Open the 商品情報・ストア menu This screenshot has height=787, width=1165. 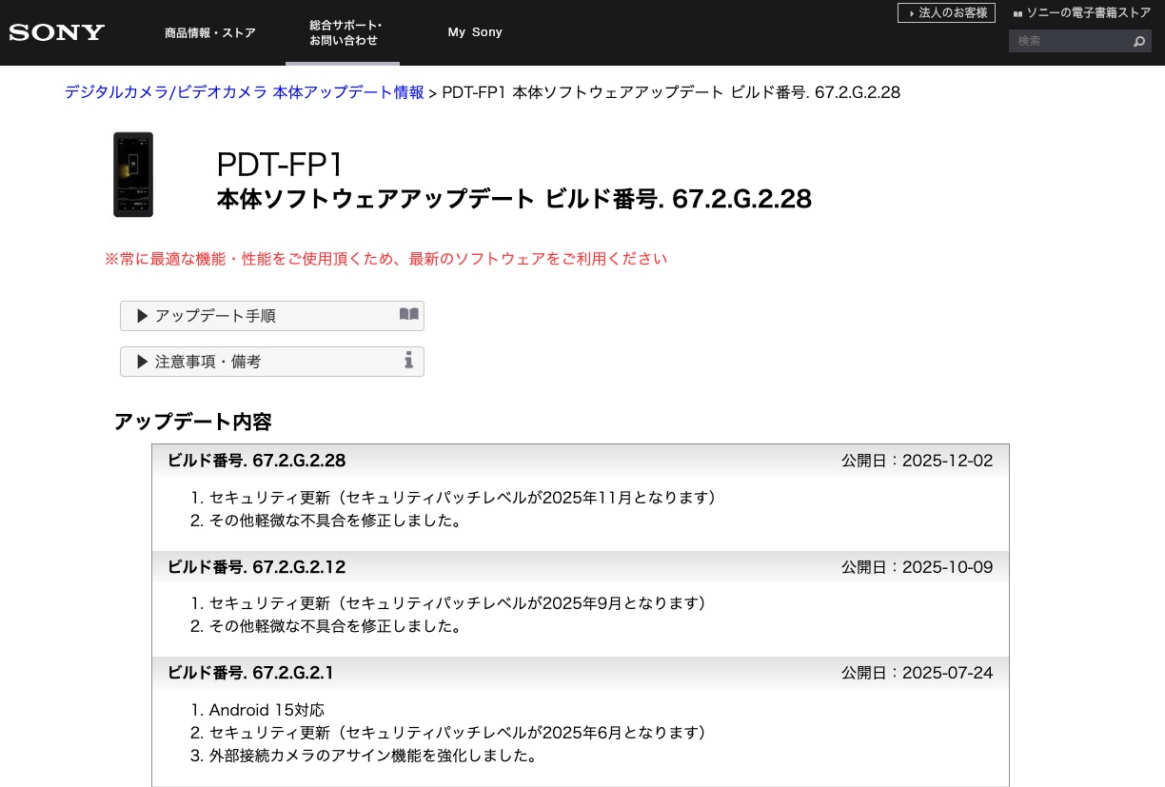(x=210, y=32)
